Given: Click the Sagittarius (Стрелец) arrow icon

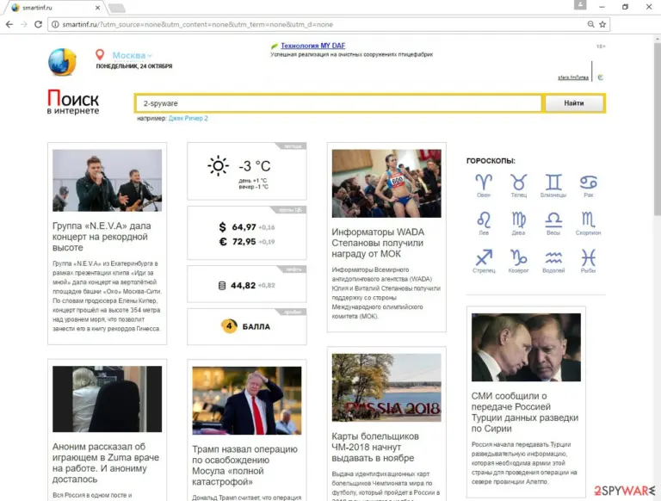Looking at the screenshot, I should pyautogui.click(x=484, y=257).
